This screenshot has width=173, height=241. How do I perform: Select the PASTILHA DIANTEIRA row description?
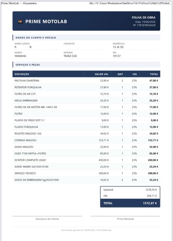[x=27, y=81]
